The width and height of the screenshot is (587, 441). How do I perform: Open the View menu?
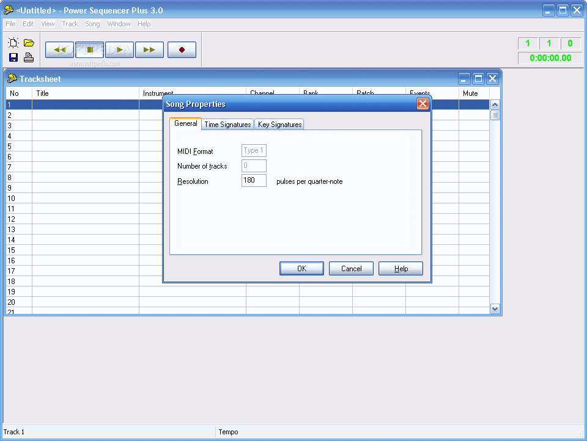coord(48,24)
